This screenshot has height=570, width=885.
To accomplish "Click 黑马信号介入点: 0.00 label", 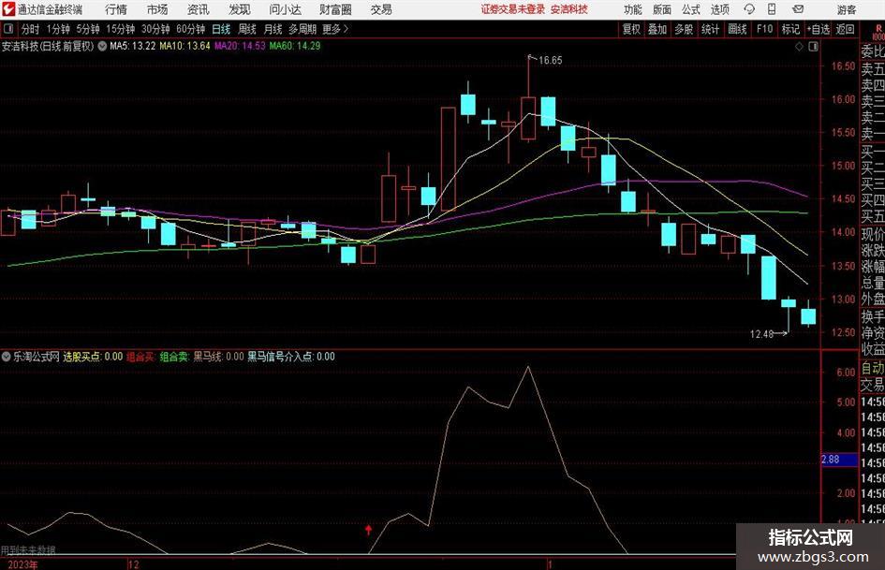I will (x=290, y=357).
